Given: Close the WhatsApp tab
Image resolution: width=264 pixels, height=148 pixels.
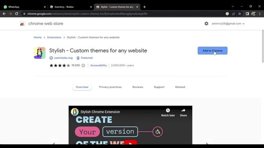Looking at the screenshot, I should 45,7.
